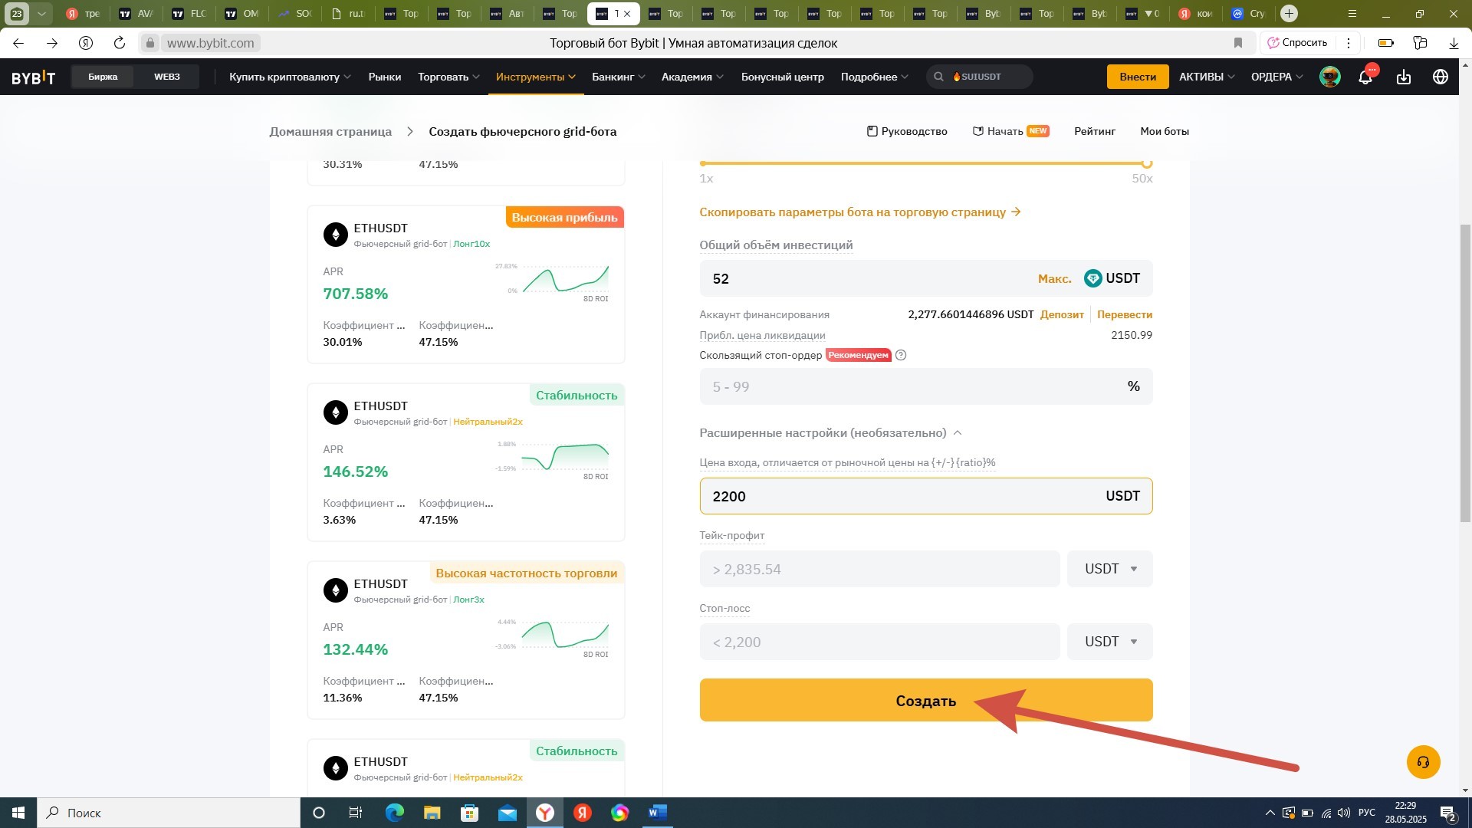Open a new browser tab with plus

tap(1290, 13)
